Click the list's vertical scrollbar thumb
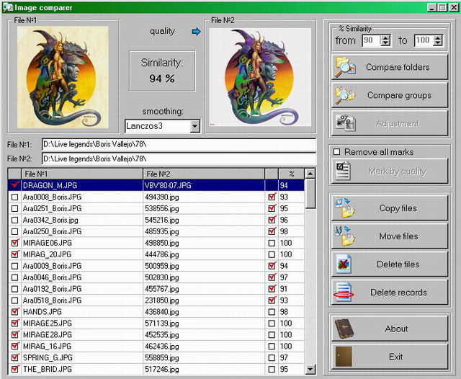The height and width of the screenshot is (379, 461). coord(310,194)
